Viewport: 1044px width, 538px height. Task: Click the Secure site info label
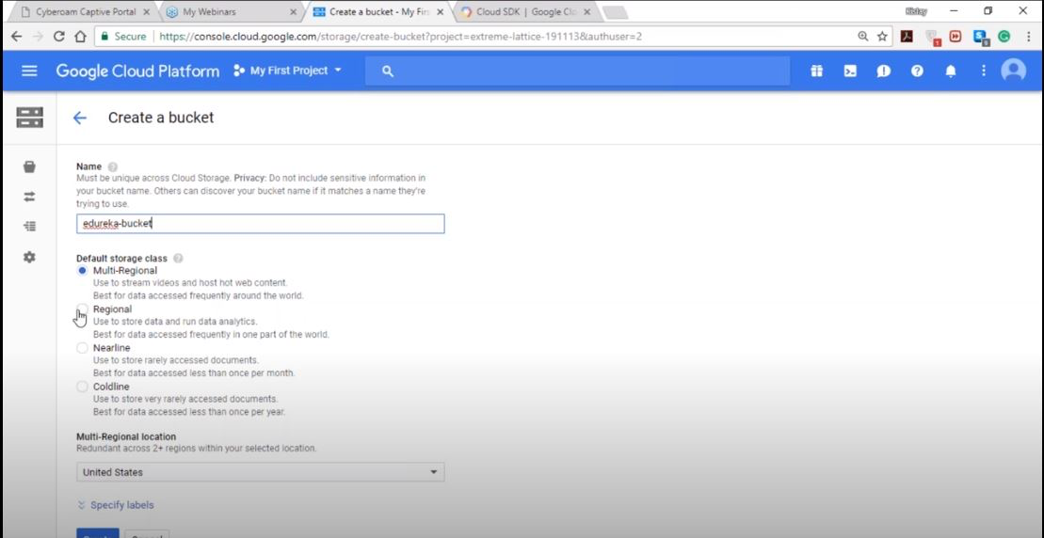click(124, 37)
